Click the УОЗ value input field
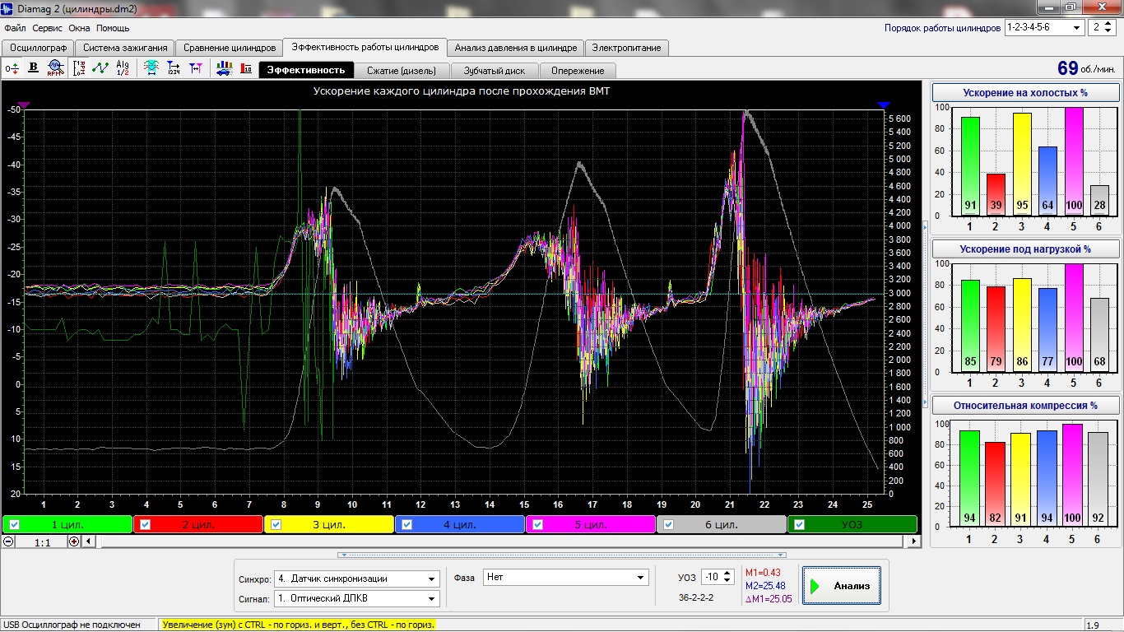This screenshot has width=1124, height=632. (x=712, y=577)
